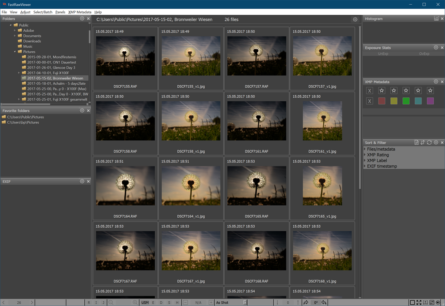Open thumbnail grid settings gear
Viewport: 445px width, 306px height.
(x=355, y=20)
